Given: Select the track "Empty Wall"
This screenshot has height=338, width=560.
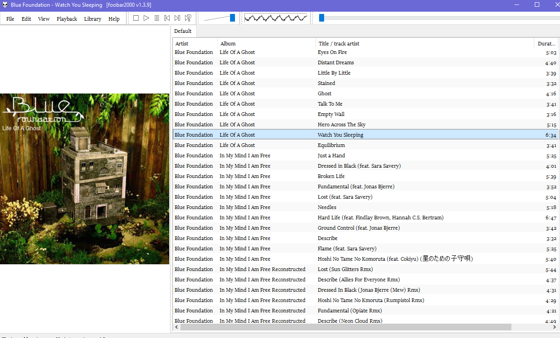Looking at the screenshot, I should (331, 114).
